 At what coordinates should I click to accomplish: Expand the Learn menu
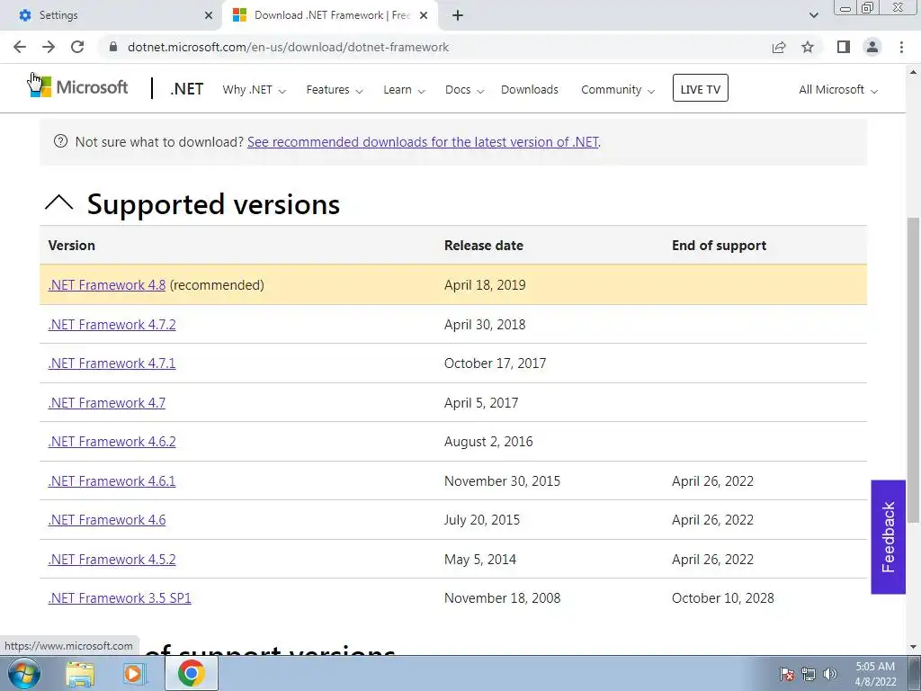coord(404,90)
